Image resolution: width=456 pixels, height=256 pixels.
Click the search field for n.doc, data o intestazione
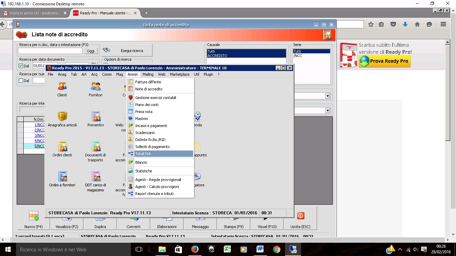pos(50,51)
